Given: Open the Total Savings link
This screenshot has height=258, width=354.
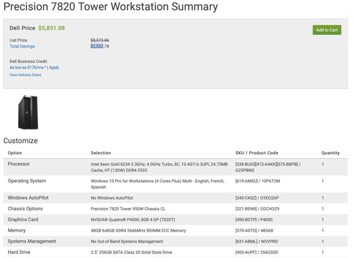Looking at the screenshot, I should tap(22, 46).
